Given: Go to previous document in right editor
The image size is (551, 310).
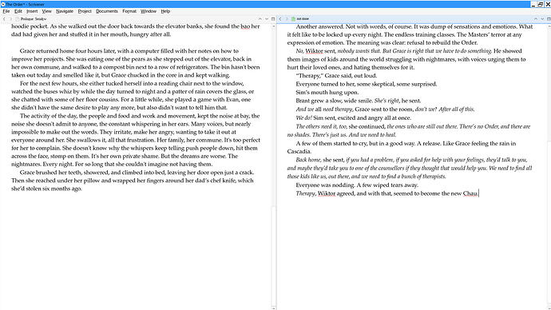Looking at the screenshot, I should click(x=536, y=18).
